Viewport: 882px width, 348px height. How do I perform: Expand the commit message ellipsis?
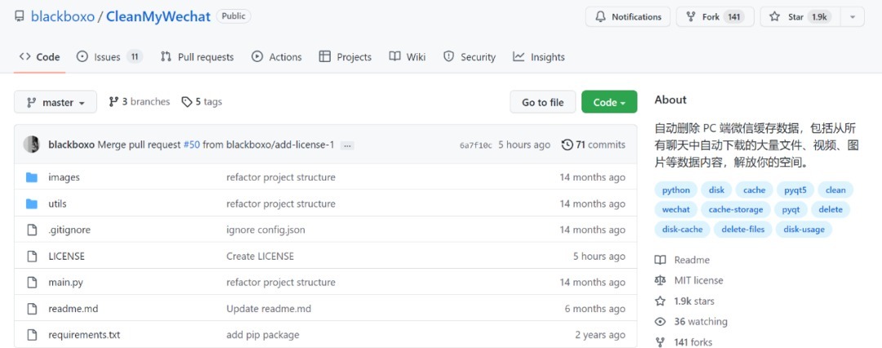[x=347, y=145]
